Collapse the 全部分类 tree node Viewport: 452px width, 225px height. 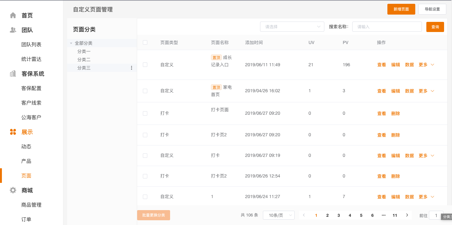tap(71, 43)
